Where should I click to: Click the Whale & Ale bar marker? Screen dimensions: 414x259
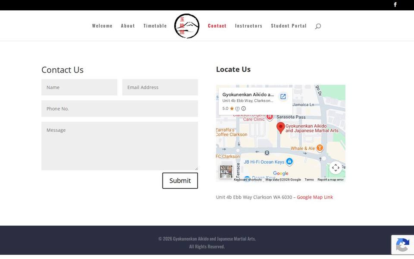pyautogui.click(x=320, y=148)
